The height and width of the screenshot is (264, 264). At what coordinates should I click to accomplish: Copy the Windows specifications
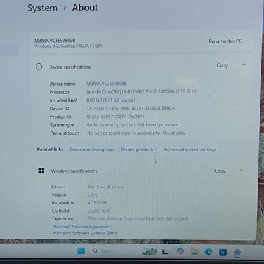click(x=220, y=171)
